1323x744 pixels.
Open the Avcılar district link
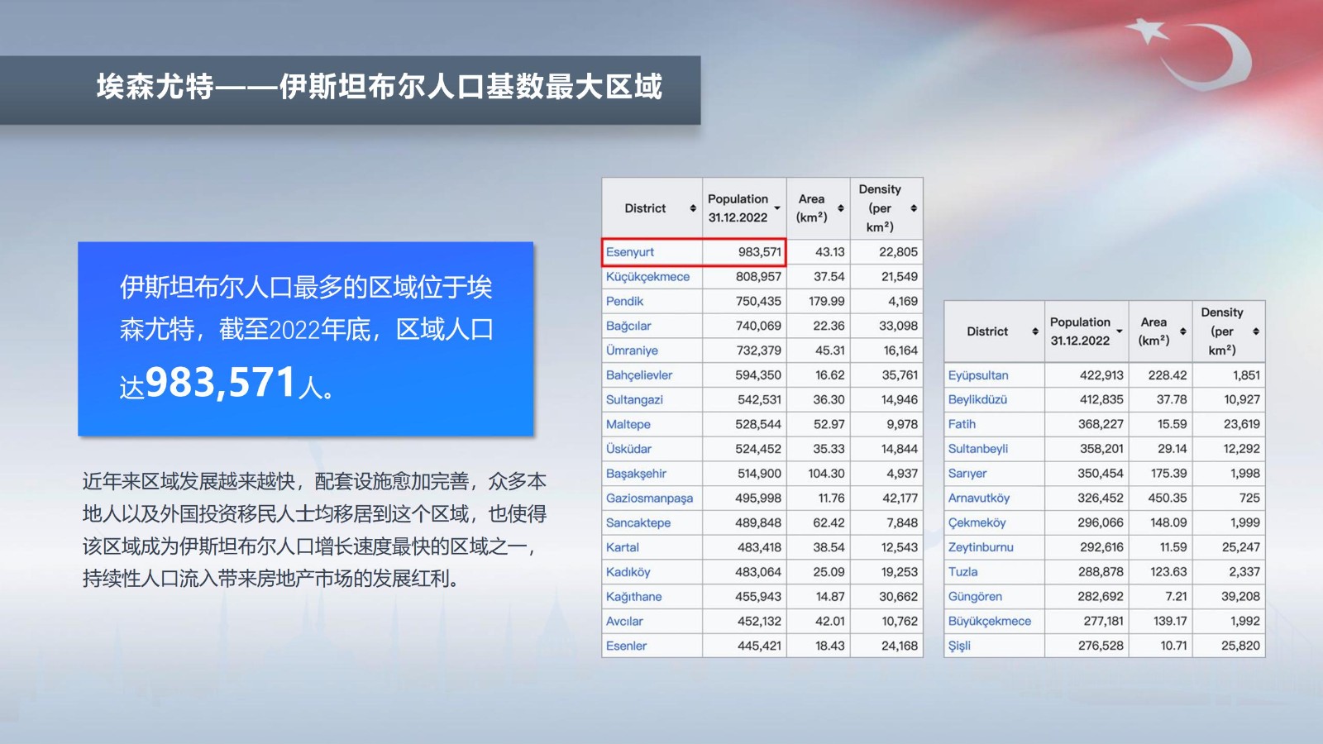click(x=624, y=622)
